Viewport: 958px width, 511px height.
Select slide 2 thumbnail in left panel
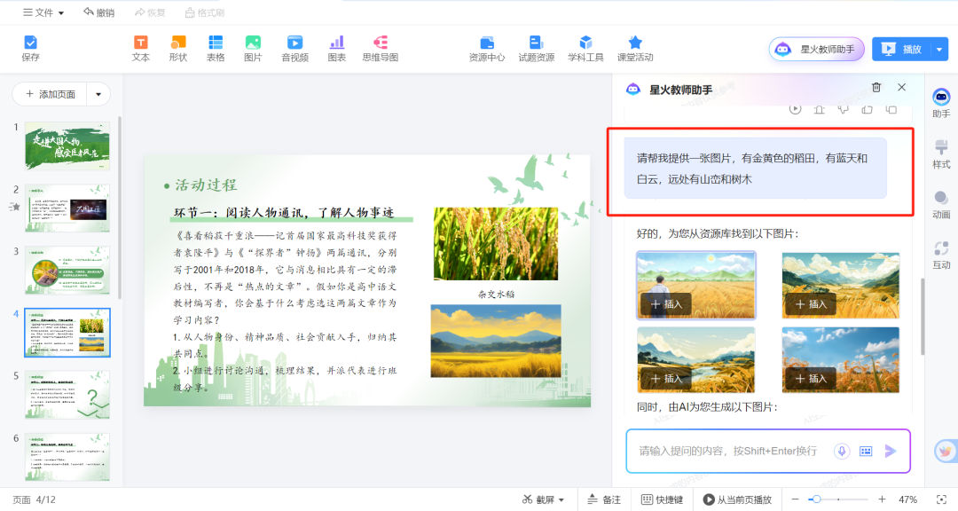tap(67, 208)
